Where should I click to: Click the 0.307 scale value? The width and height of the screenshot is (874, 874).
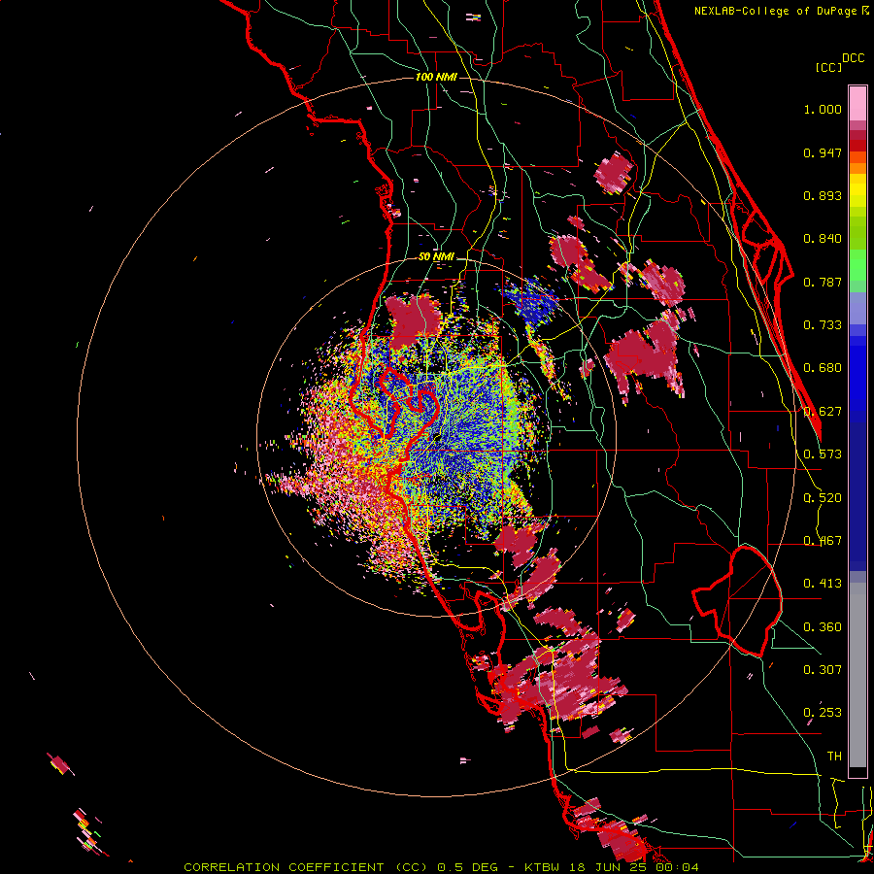(x=823, y=670)
